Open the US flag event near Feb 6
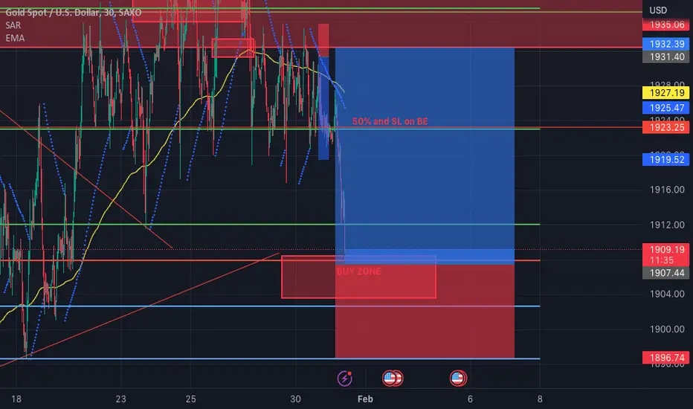This screenshot has width=693, height=409. click(458, 379)
